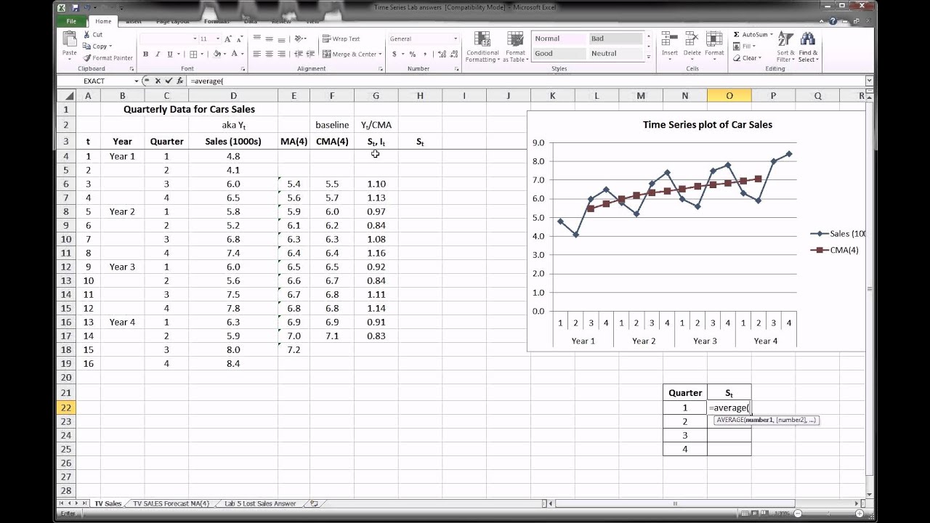Click the Orientation text angle icon
Viewport: 930px width, 523px height.
pyautogui.click(x=299, y=38)
